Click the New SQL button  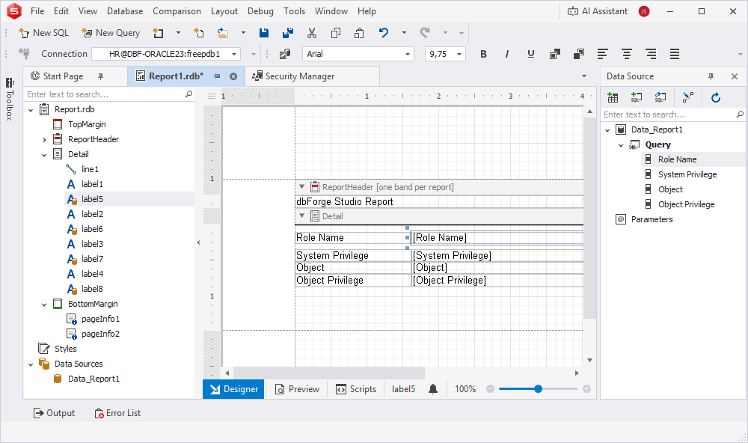click(44, 33)
